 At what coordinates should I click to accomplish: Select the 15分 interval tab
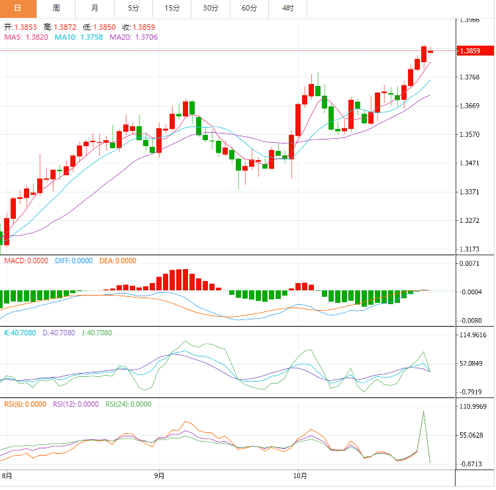(172, 8)
